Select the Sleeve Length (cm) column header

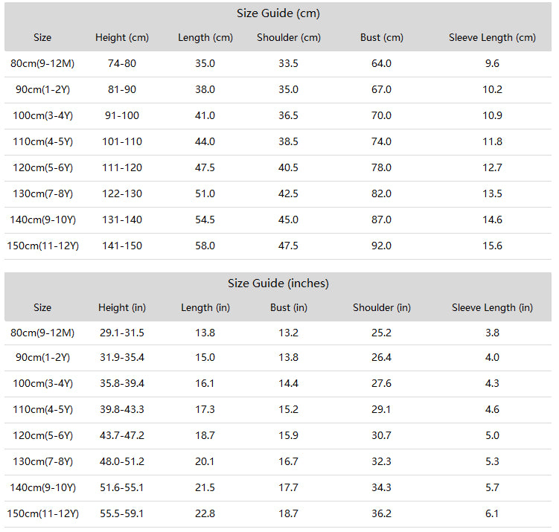492,38
